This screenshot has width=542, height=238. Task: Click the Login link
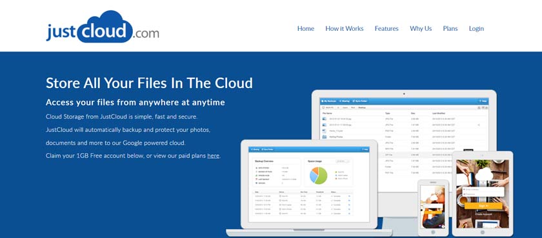pyautogui.click(x=476, y=29)
